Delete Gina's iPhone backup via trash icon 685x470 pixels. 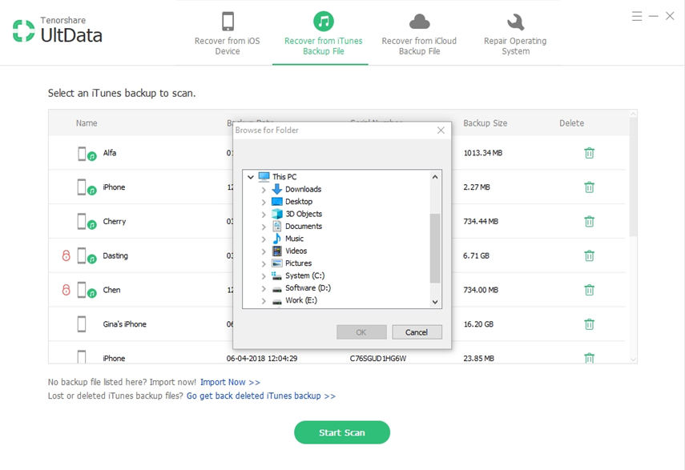589,324
